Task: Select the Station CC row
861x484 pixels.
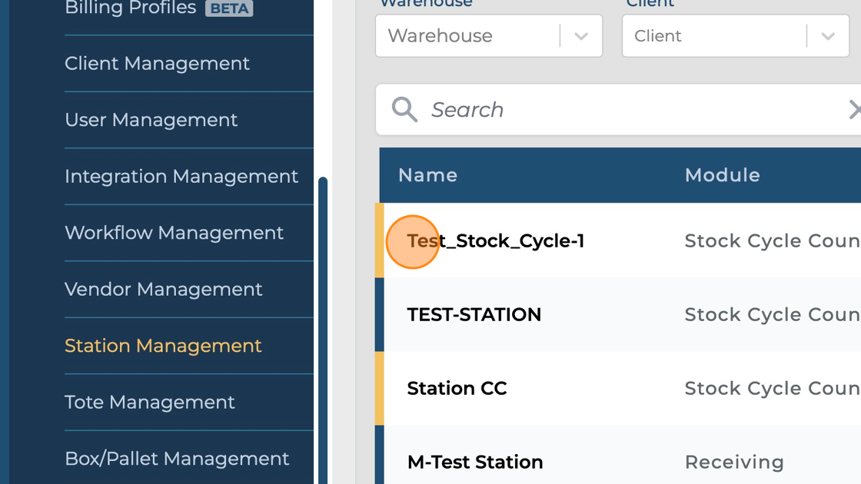Action: (x=457, y=389)
